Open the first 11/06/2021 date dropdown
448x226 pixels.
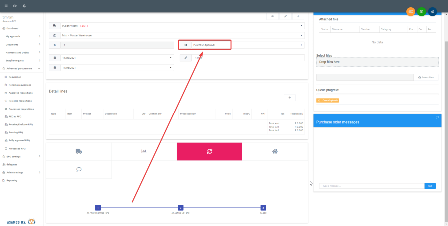click(x=171, y=58)
